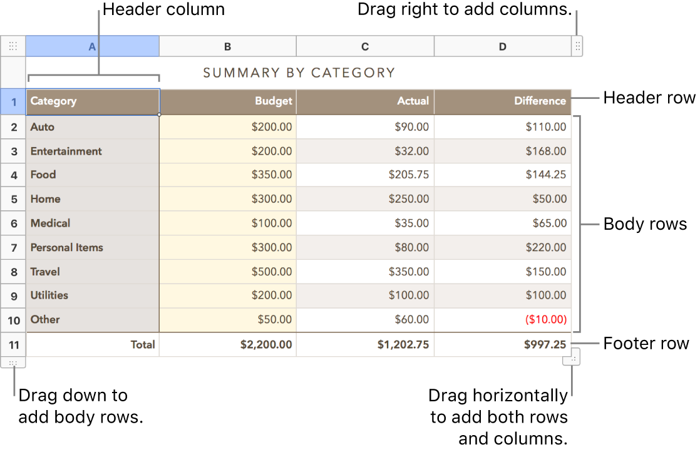700x457 pixels.
Task: Click the add-column handle at table's top right
Action: click(577, 46)
